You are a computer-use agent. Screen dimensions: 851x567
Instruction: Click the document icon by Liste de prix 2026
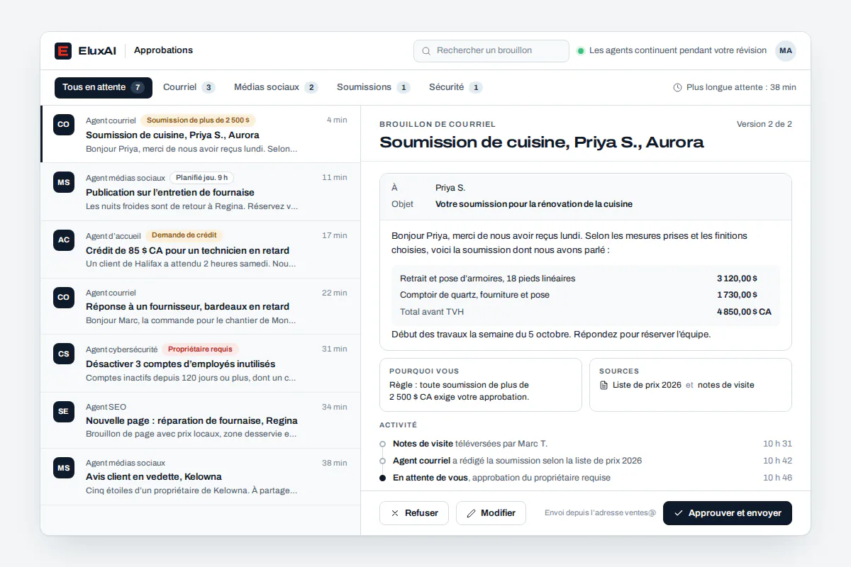pos(604,386)
